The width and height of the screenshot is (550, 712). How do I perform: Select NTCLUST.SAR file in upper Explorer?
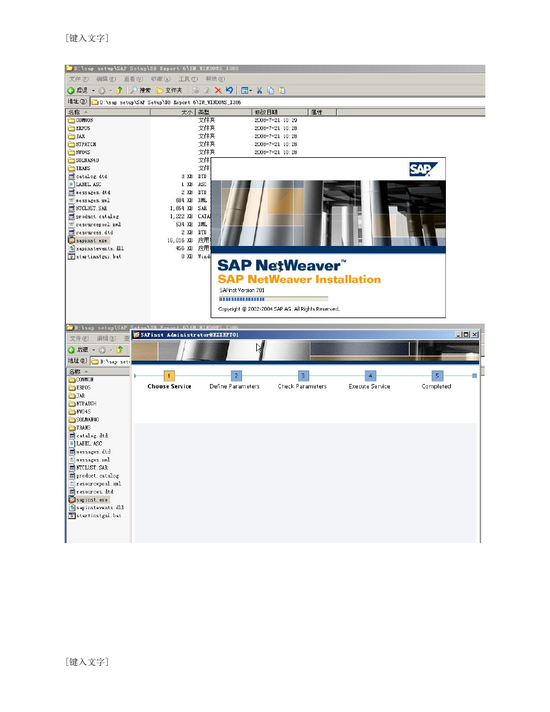click(88, 208)
